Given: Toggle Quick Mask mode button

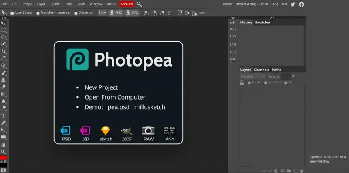Looking at the screenshot, I should pos(3,170).
